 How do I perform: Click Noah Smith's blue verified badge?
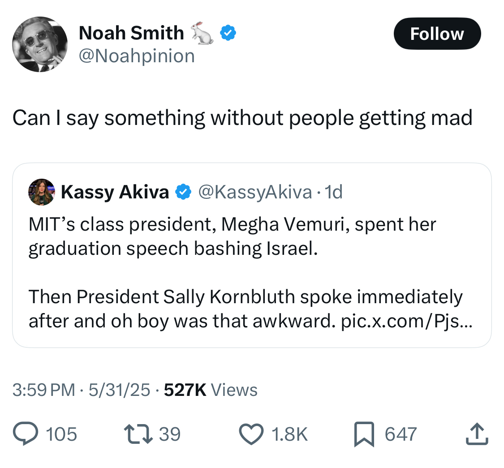(x=228, y=33)
